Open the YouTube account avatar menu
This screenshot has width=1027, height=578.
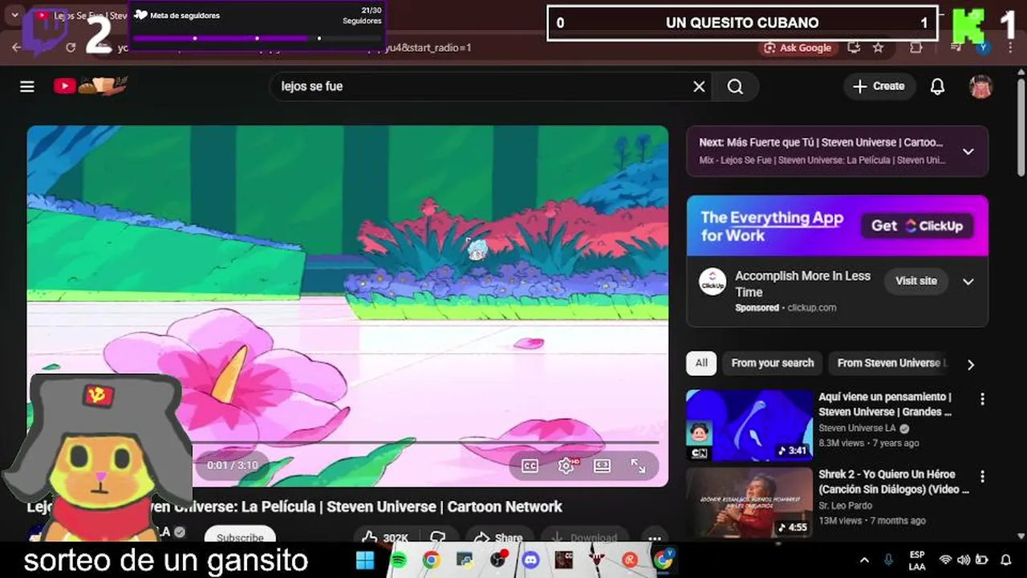(x=980, y=87)
